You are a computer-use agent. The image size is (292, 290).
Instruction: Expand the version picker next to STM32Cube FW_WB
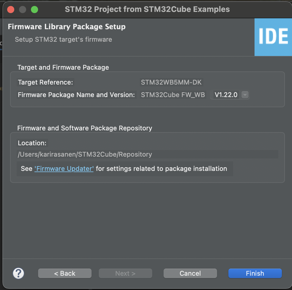pyautogui.click(x=244, y=95)
